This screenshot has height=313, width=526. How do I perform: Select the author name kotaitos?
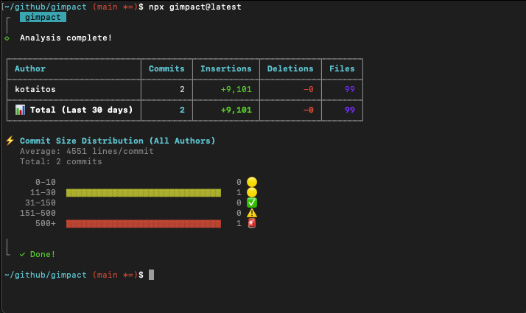coord(35,89)
